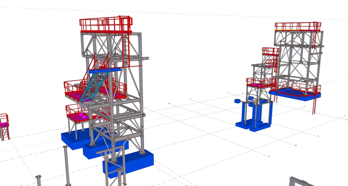Click the red caged ladder on left tower

[x=125, y=46]
